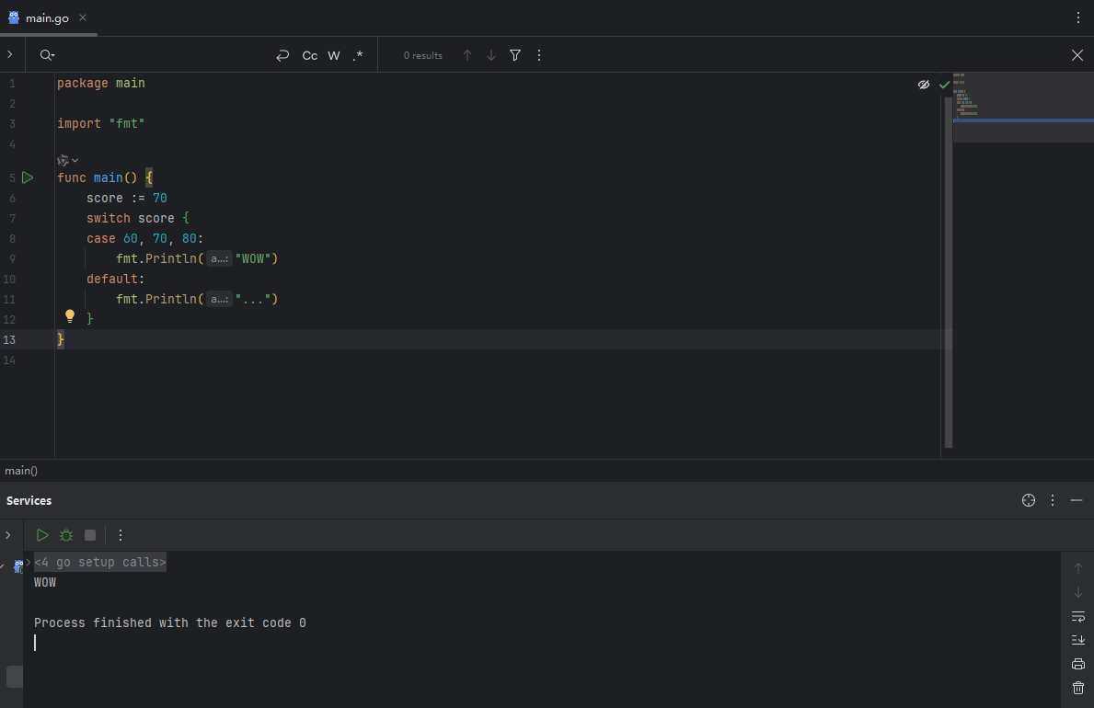The image size is (1094, 708).
Task: Open editor tab options kebab menu
Action: point(1078,18)
